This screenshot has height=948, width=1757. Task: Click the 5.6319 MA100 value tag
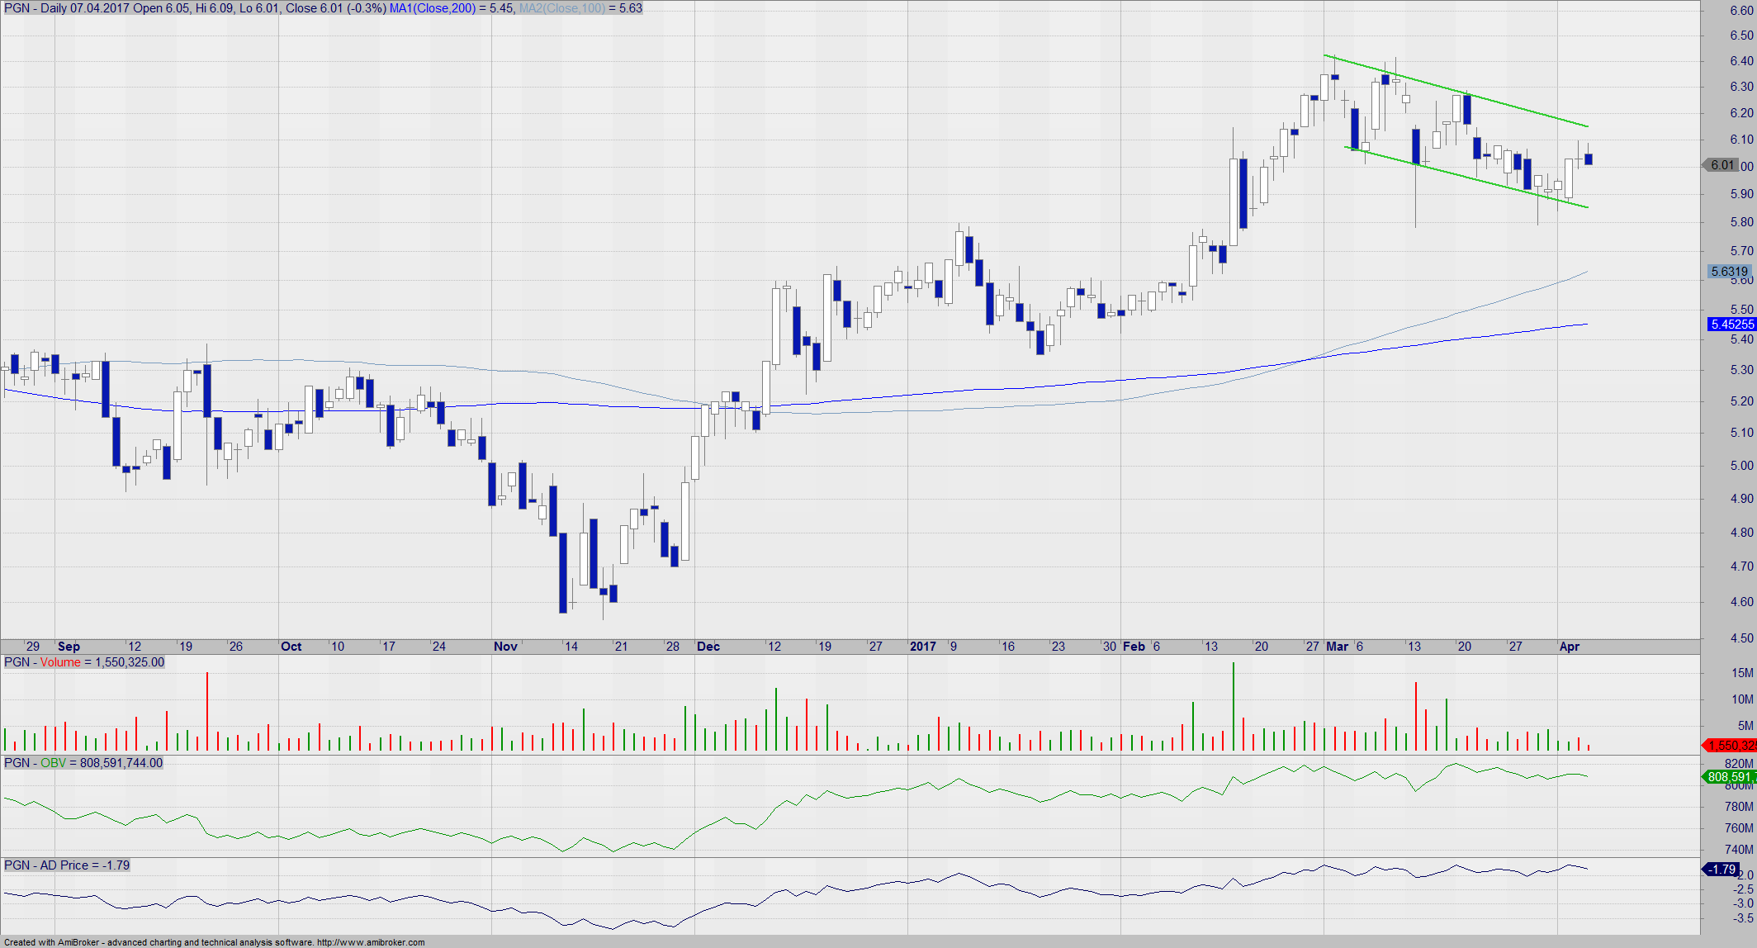pyautogui.click(x=1729, y=271)
